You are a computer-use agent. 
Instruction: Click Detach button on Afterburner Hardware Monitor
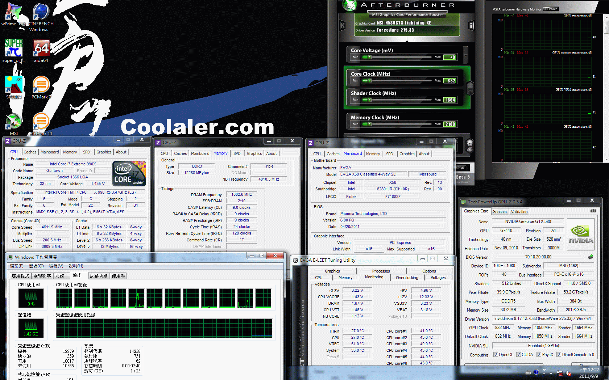[x=551, y=9]
